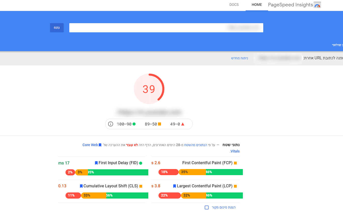
Task: Click the ניתוח מחדש reanalyze link
Action: click(x=240, y=58)
